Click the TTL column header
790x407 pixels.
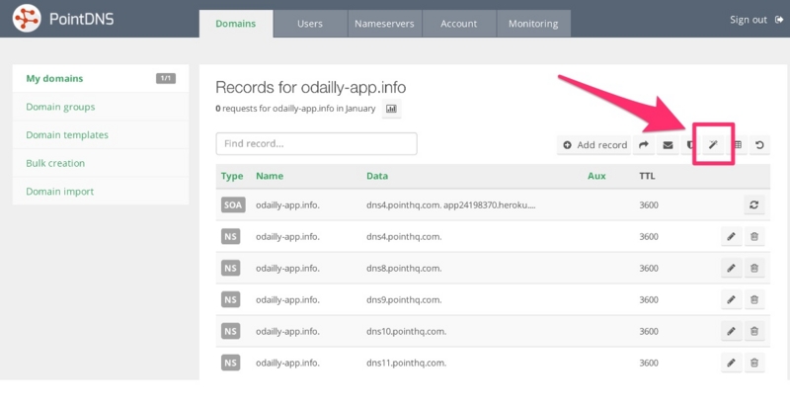[x=647, y=176]
